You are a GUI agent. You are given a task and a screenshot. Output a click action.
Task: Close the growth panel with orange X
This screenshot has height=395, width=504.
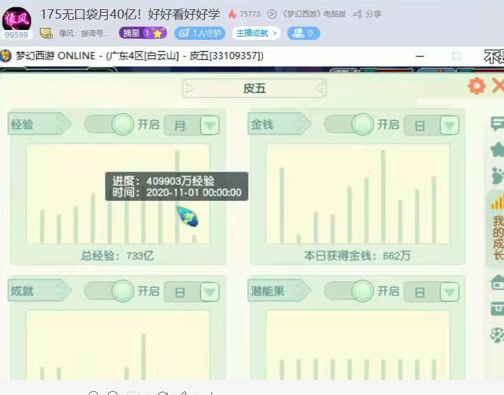tap(498, 86)
